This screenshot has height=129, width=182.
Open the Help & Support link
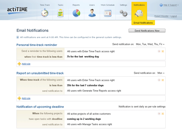click(170, 5)
